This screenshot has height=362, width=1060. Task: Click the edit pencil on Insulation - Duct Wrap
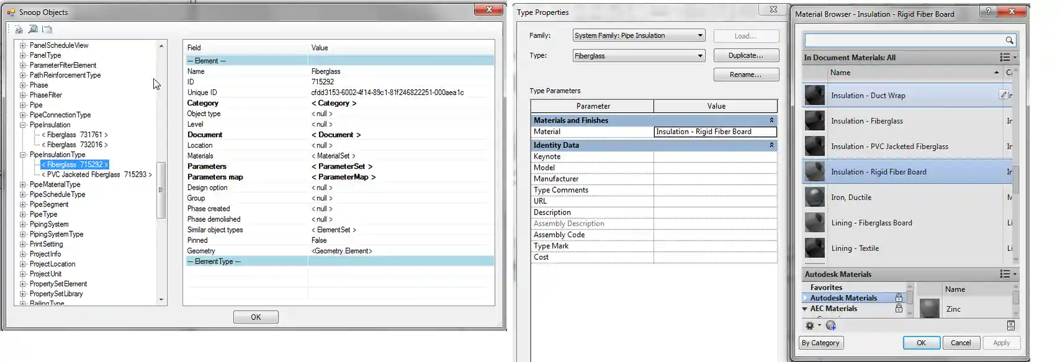1003,95
